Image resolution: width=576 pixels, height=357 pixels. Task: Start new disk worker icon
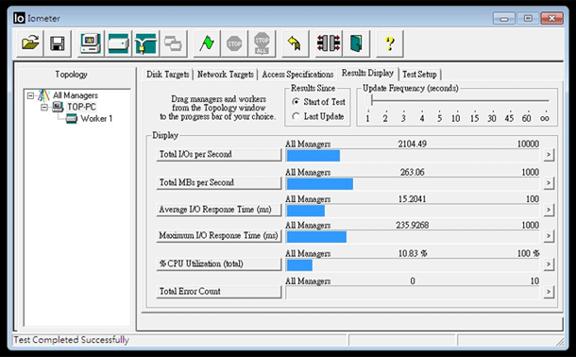pyautogui.click(x=118, y=43)
